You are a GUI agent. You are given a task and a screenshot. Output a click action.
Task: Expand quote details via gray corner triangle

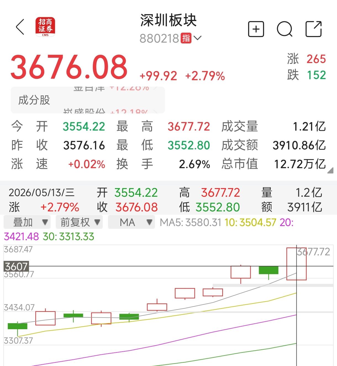click(330, 170)
